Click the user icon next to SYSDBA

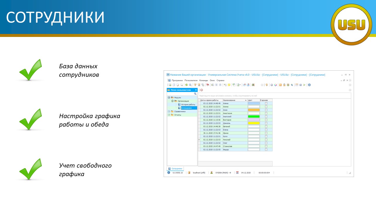click(x=211, y=173)
